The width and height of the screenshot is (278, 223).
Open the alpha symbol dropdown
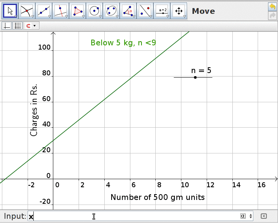point(246,216)
